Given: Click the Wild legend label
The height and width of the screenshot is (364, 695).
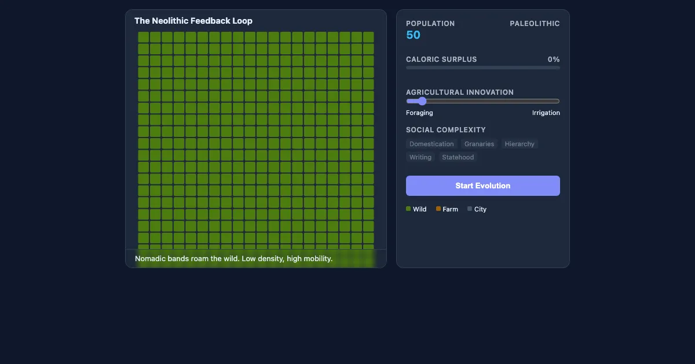Looking at the screenshot, I should click(420, 209).
